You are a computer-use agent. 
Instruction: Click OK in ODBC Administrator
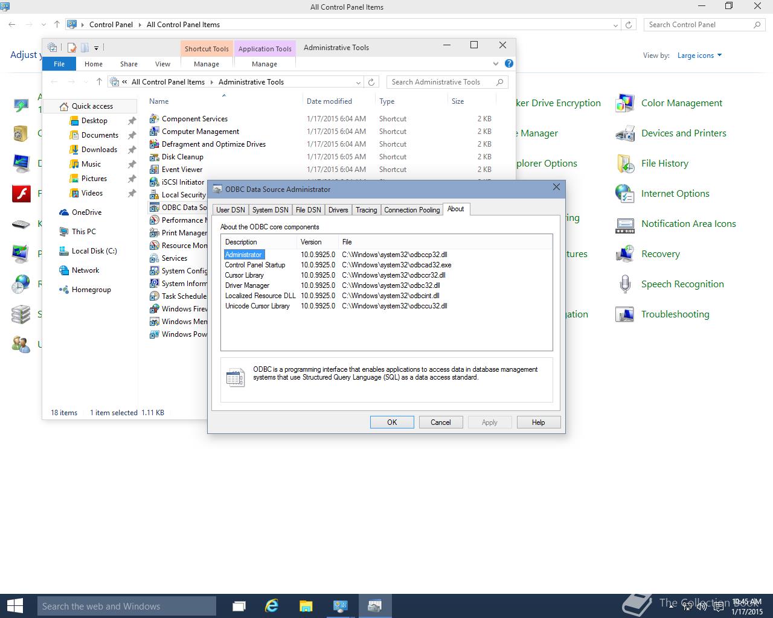tap(392, 422)
